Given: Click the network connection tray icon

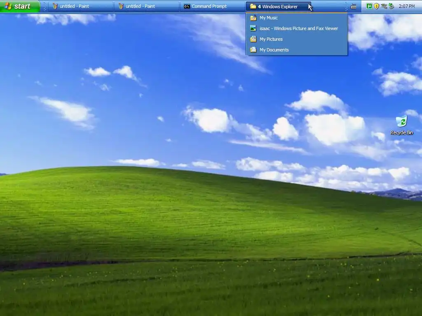Looking at the screenshot, I should (384, 6).
